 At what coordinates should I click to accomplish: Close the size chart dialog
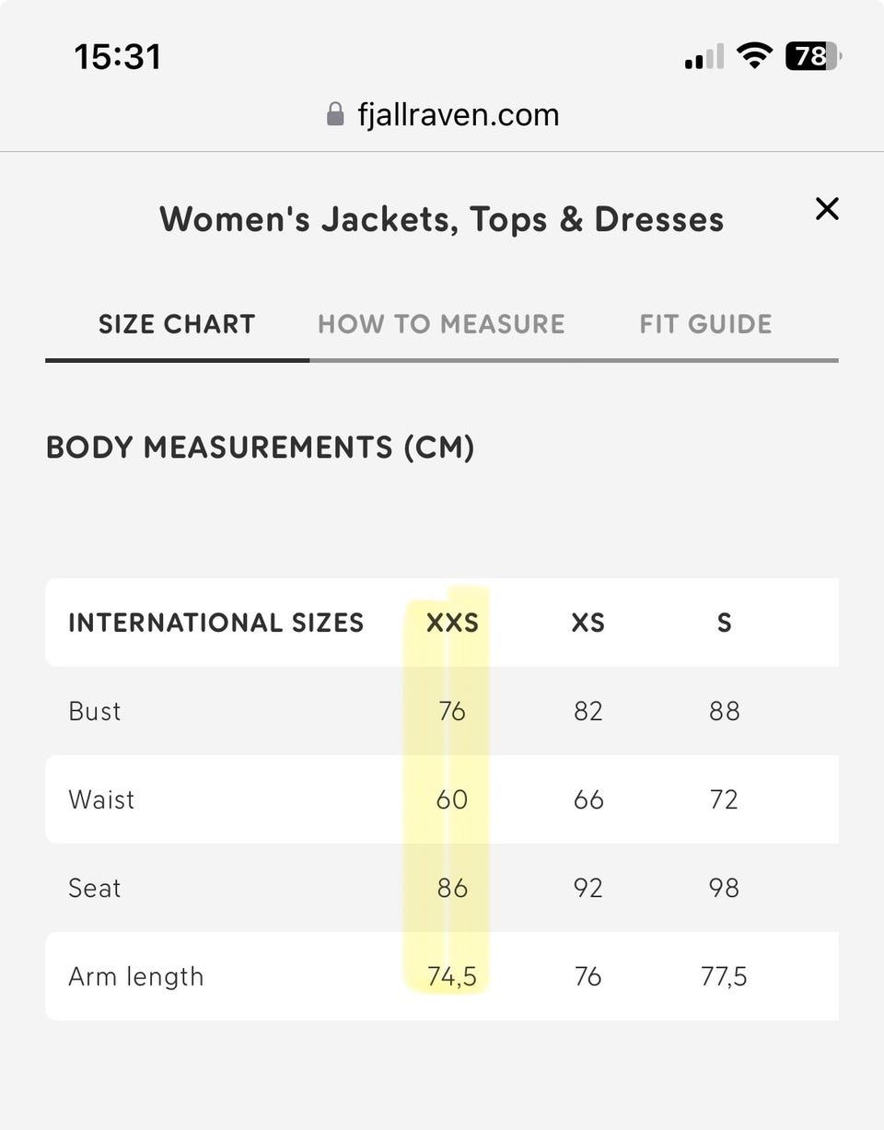(827, 209)
